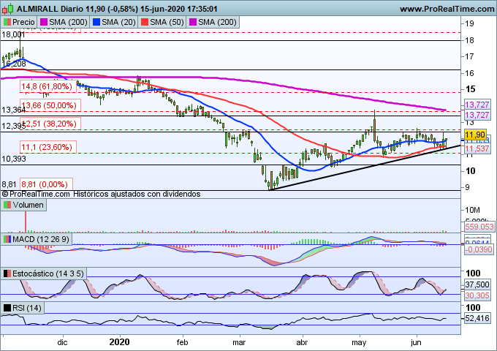The image size is (497, 351).
Task: Click the RSI panel line icon
Action: point(7,308)
